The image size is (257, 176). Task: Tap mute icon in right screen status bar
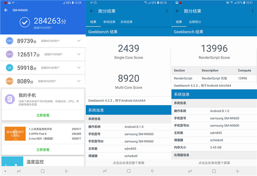coord(228,3)
